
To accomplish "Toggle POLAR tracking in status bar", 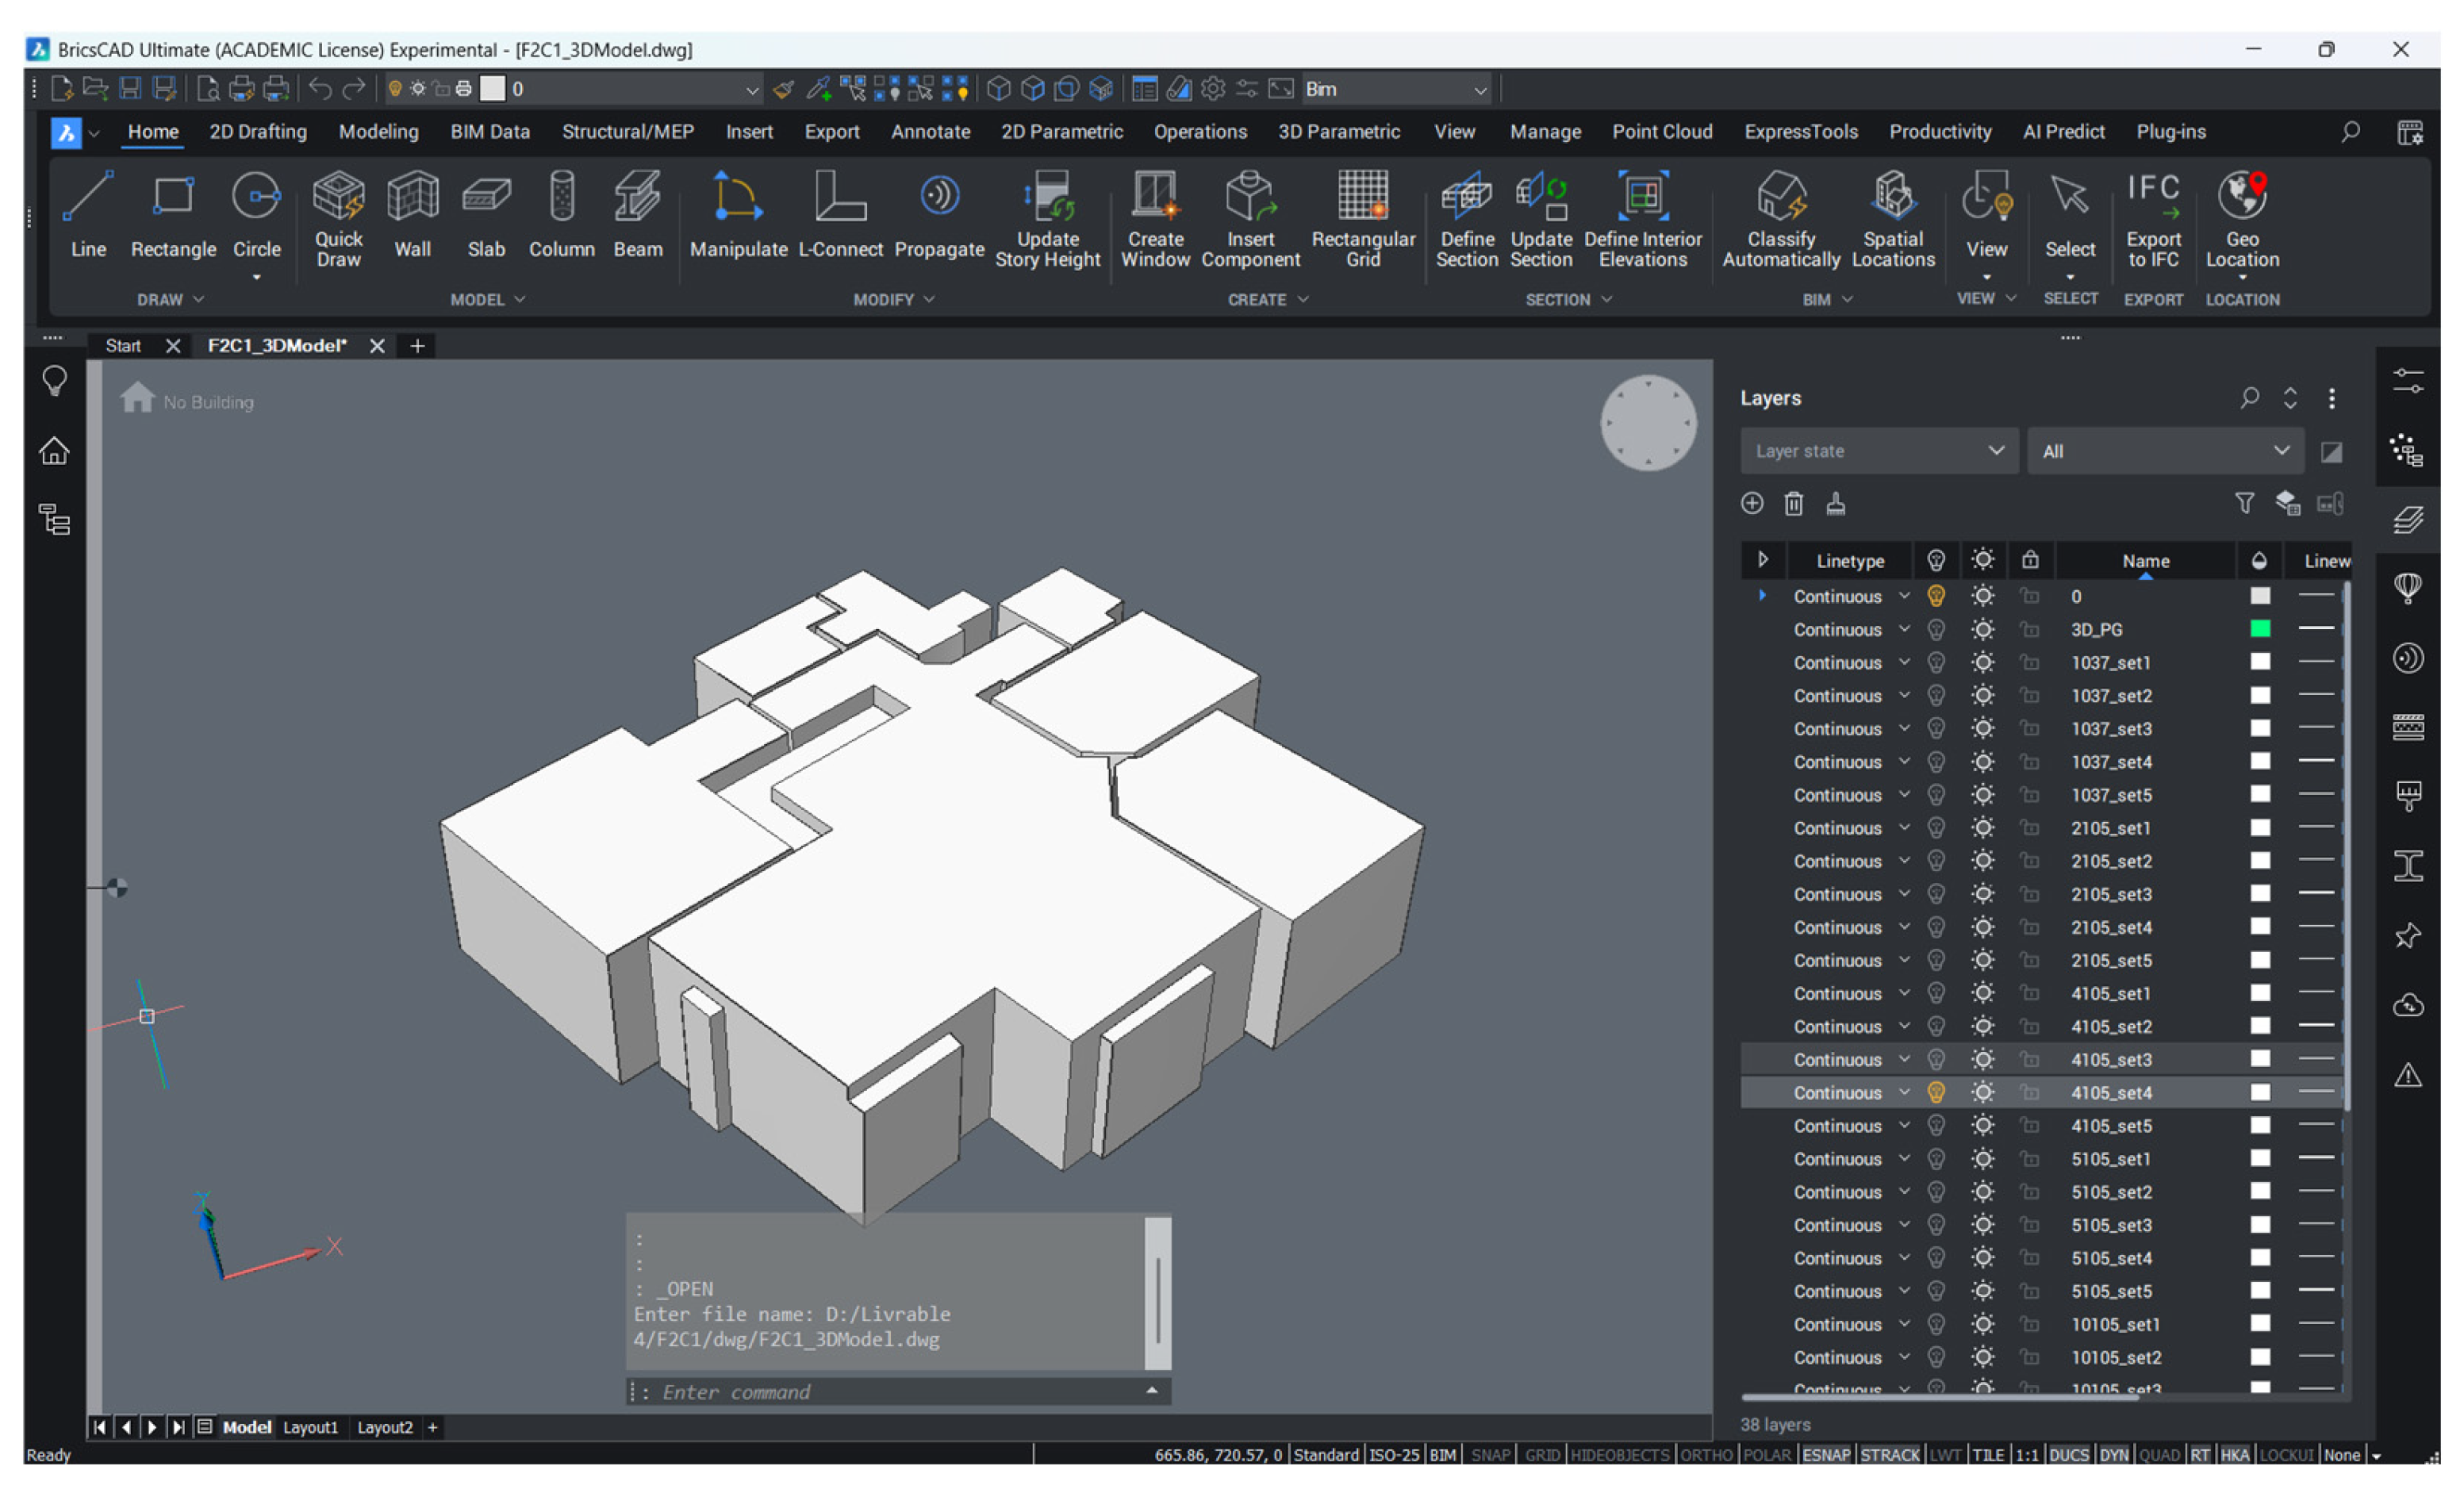I will [x=1767, y=1455].
